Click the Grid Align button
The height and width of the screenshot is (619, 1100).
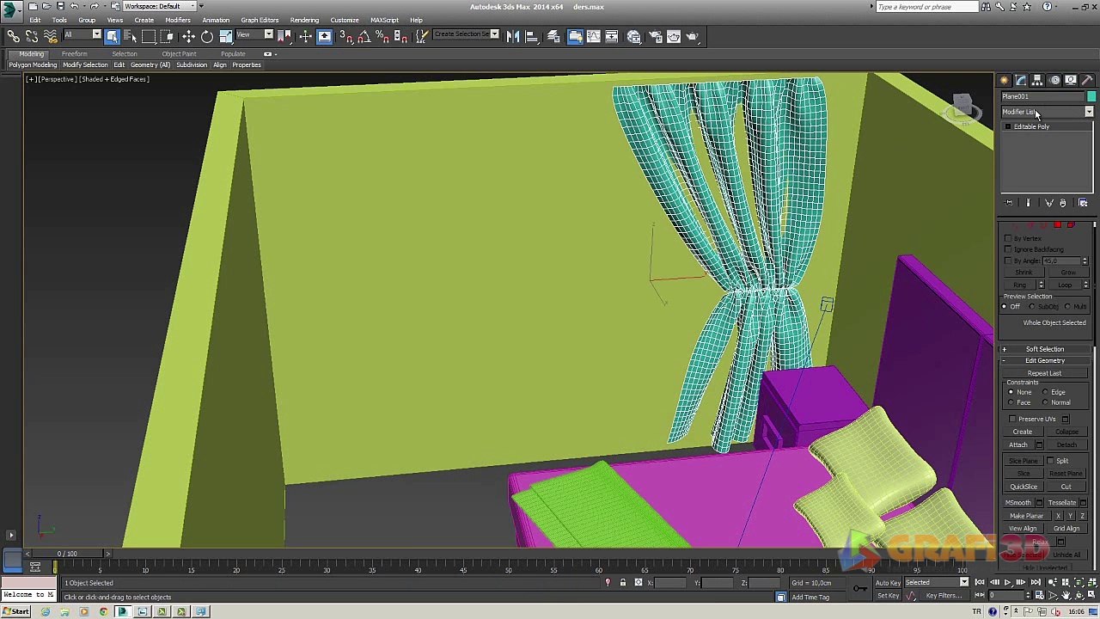(x=1066, y=529)
